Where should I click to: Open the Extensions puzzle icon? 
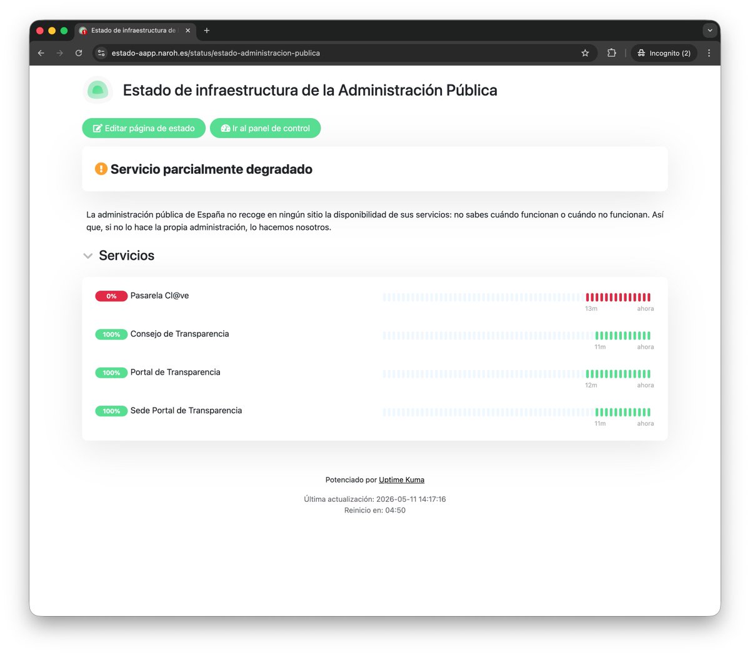[x=612, y=53]
